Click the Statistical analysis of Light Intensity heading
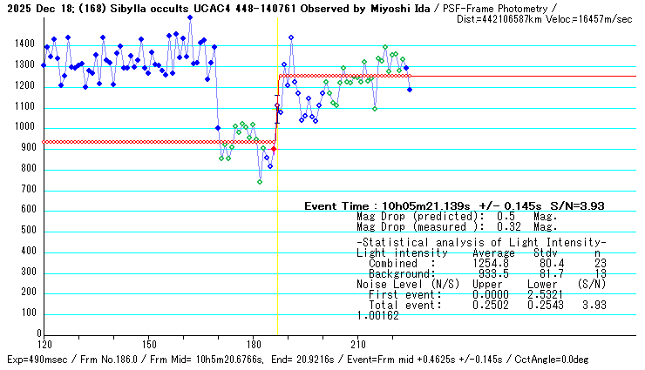Viewport: 645px width, 370px height. (x=481, y=241)
